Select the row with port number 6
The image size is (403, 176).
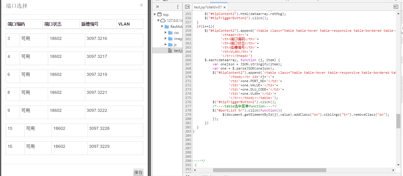pos(74,76)
